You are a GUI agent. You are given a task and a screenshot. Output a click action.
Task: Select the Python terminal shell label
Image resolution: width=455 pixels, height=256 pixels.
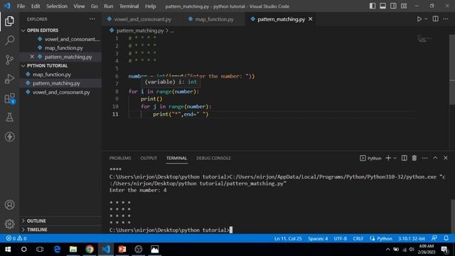coord(370,158)
